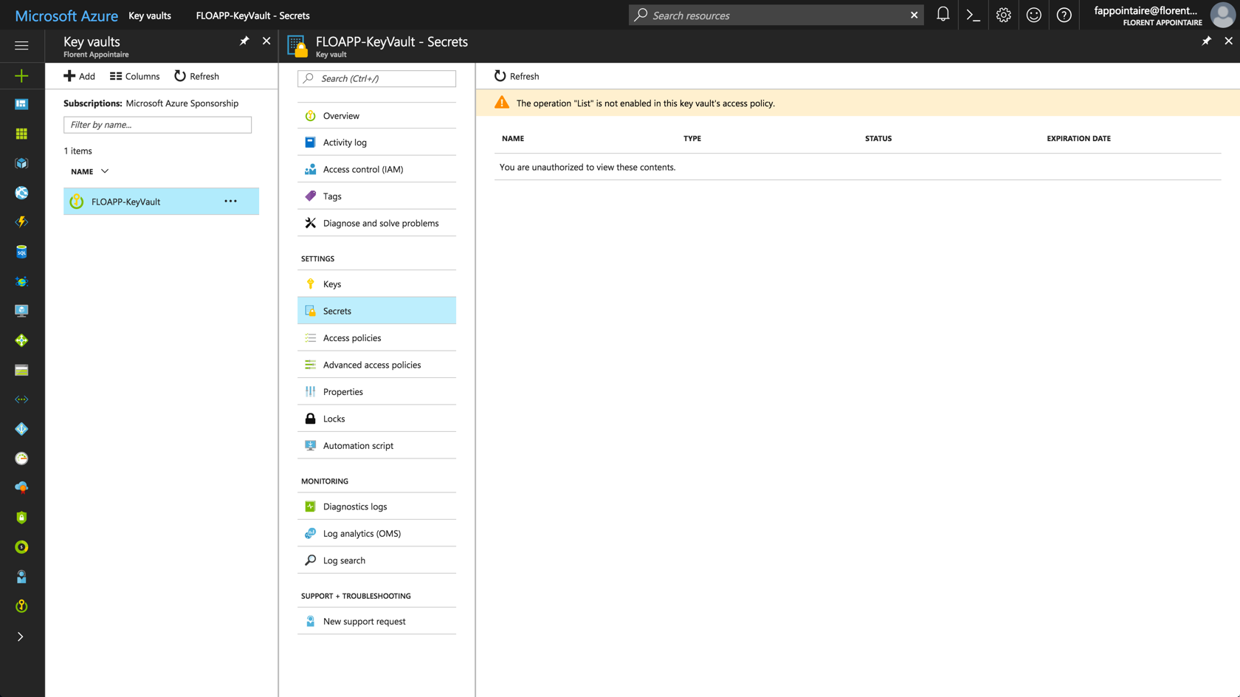The width and height of the screenshot is (1240, 697).
Task: Open Tags menu item
Action: (376, 196)
